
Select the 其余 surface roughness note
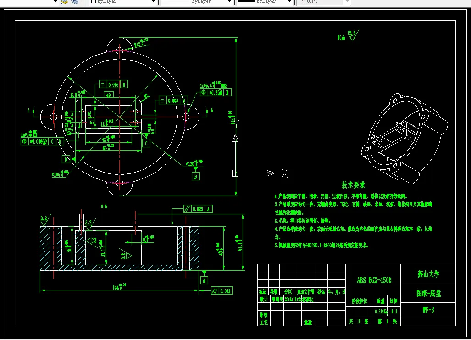coord(341,38)
